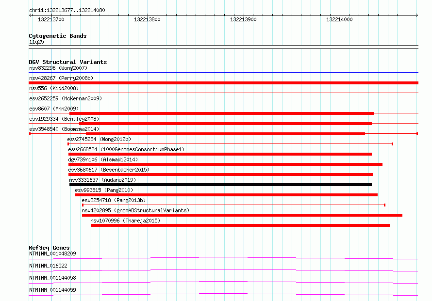The height and width of the screenshot is (301, 432).
Task: Open gene NTM|NM_001144058
Action: 52,278
